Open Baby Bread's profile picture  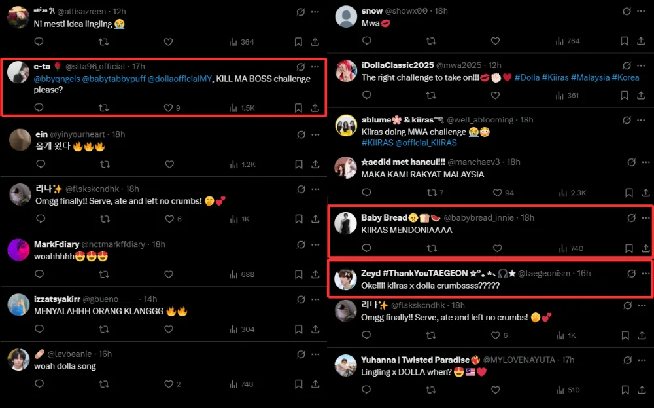346,223
